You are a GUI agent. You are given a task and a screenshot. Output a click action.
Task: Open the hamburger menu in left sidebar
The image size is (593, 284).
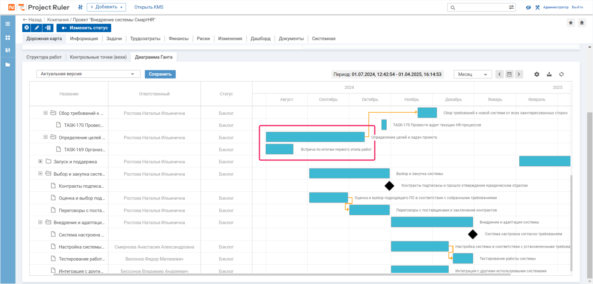[7, 24]
